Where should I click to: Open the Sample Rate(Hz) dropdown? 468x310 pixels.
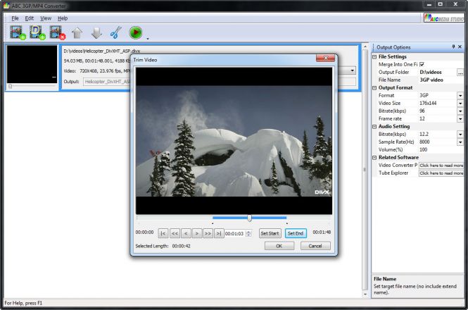(x=460, y=142)
